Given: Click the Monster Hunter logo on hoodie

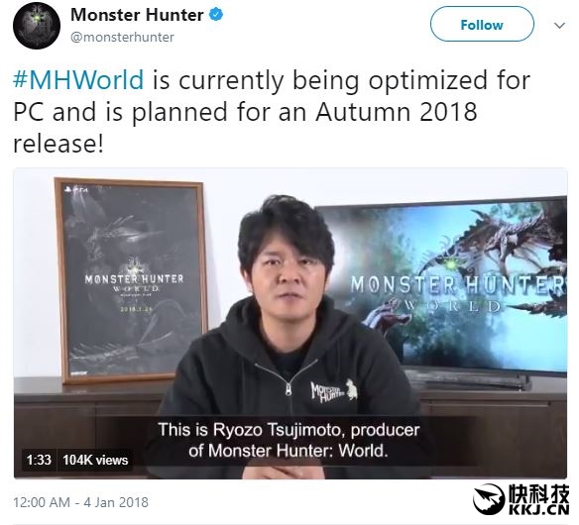Looking at the screenshot, I should 334,391.
